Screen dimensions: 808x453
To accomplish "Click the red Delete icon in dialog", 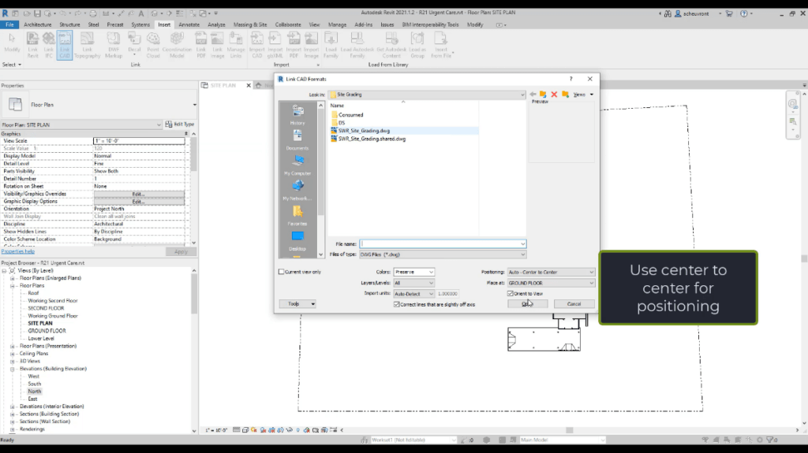I will coord(554,95).
